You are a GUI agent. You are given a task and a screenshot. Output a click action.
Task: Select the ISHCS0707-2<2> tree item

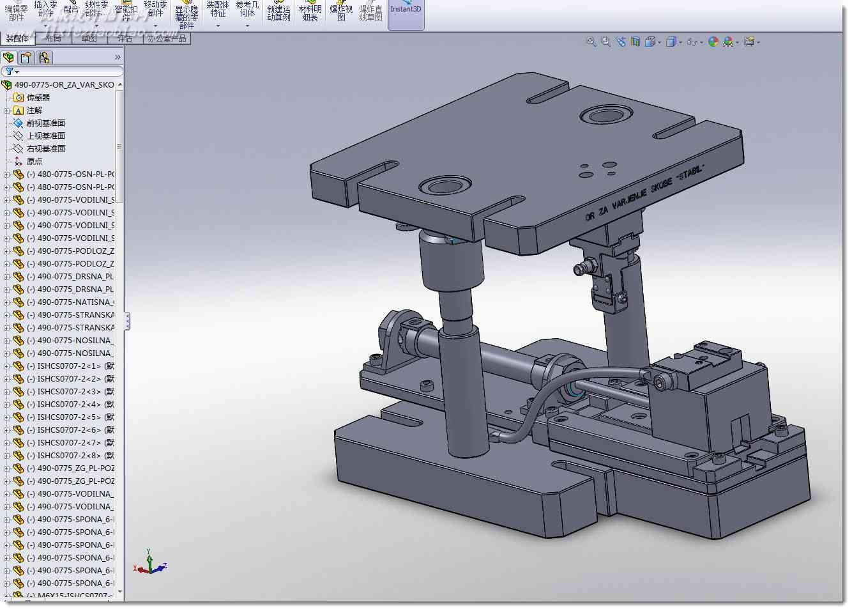pyautogui.click(x=70, y=379)
